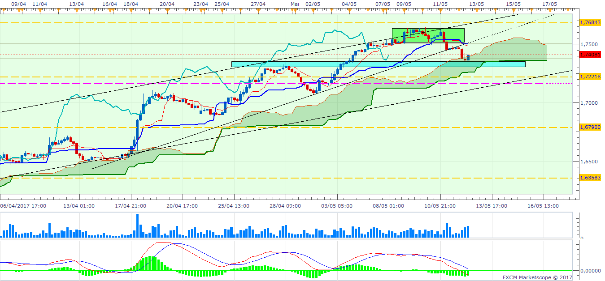
Task: Click the cyan horizontal support zone rectangle
Action: pyautogui.click(x=378, y=64)
